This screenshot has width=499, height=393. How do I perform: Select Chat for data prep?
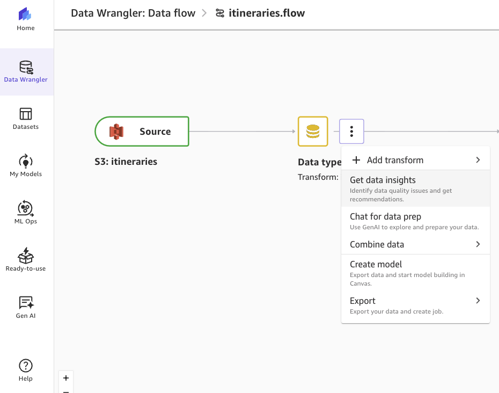pyautogui.click(x=415, y=221)
